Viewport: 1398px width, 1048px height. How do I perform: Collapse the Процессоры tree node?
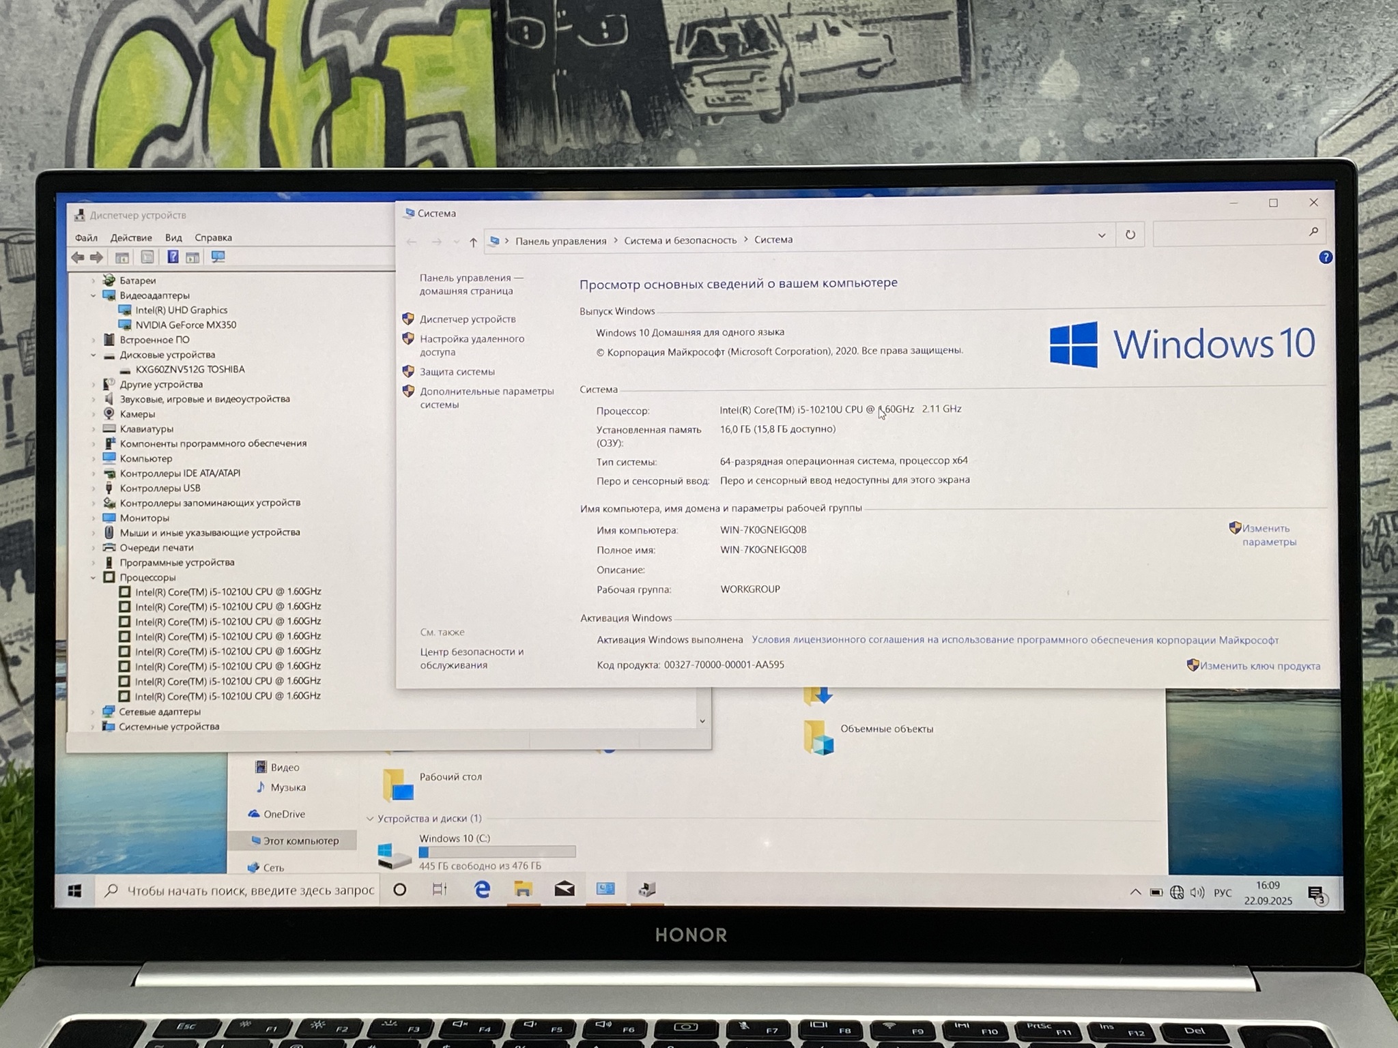coord(94,577)
